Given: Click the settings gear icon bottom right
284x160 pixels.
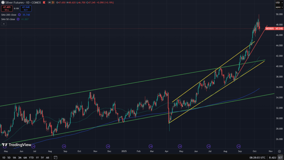Looking at the screenshot, I should coord(280,151).
